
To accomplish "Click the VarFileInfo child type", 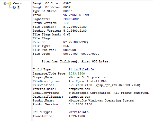I will pyautogui.click(x=78, y=112).
